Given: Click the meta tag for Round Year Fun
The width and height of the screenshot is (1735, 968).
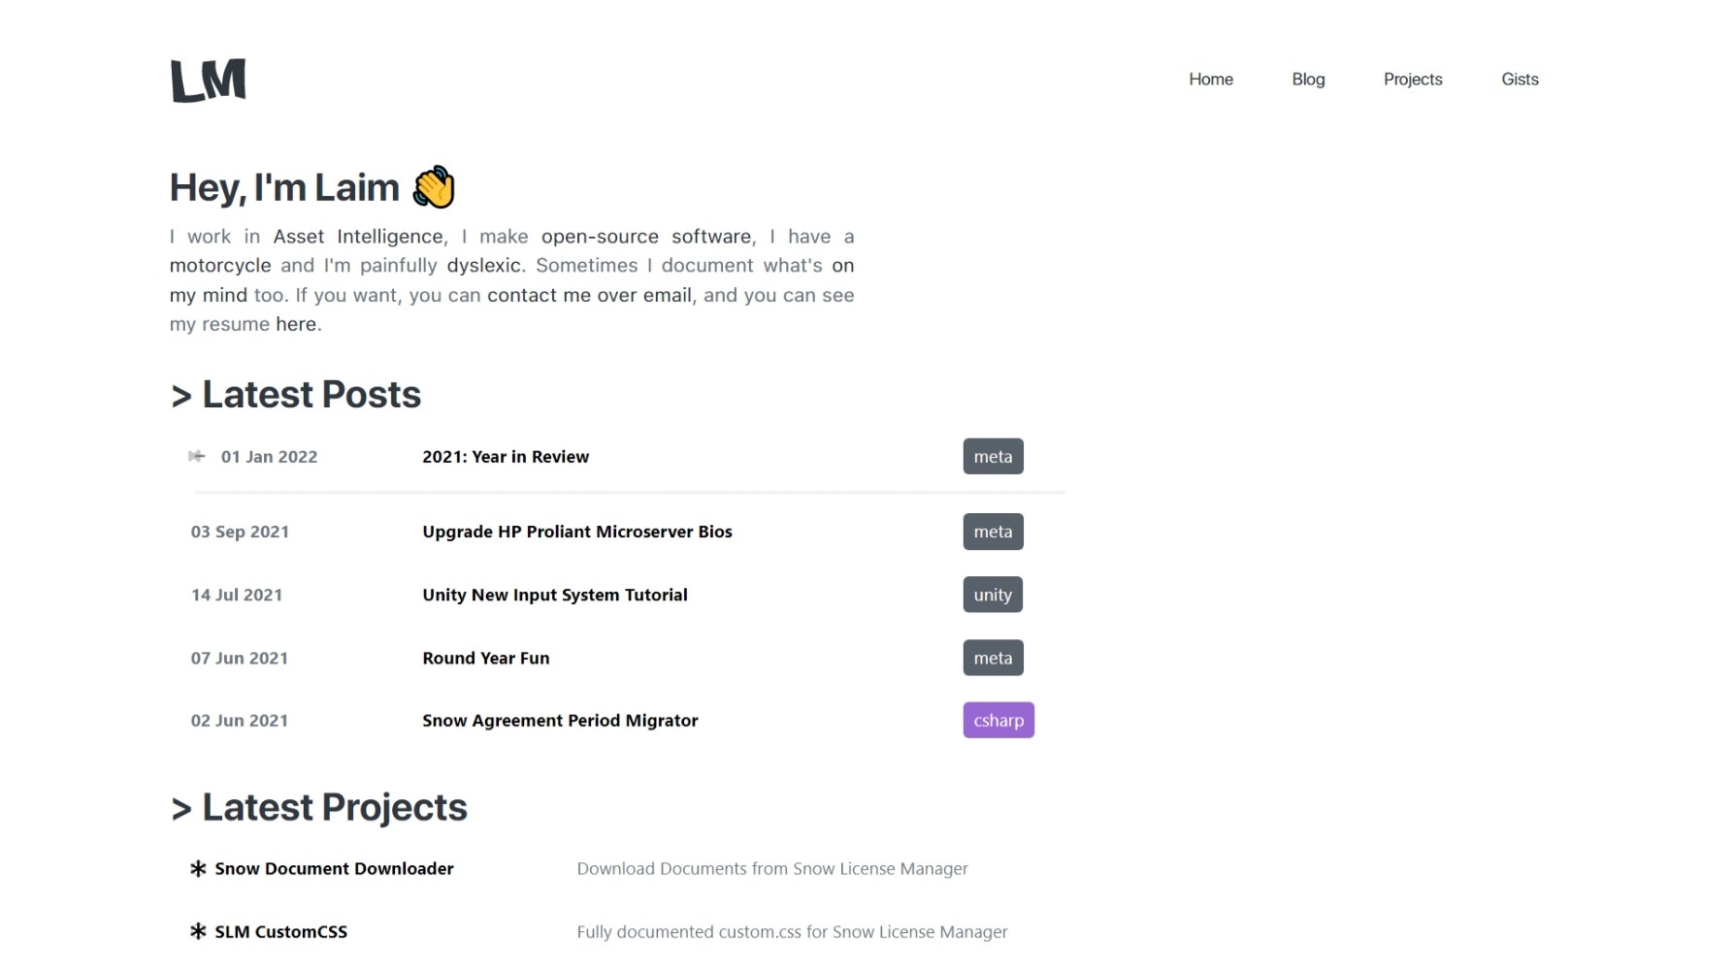Looking at the screenshot, I should click(992, 658).
